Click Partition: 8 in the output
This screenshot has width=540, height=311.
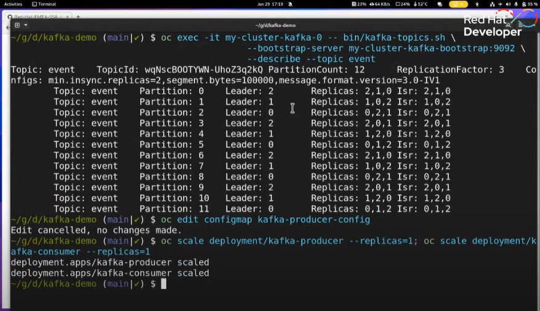pyautogui.click(x=172, y=176)
